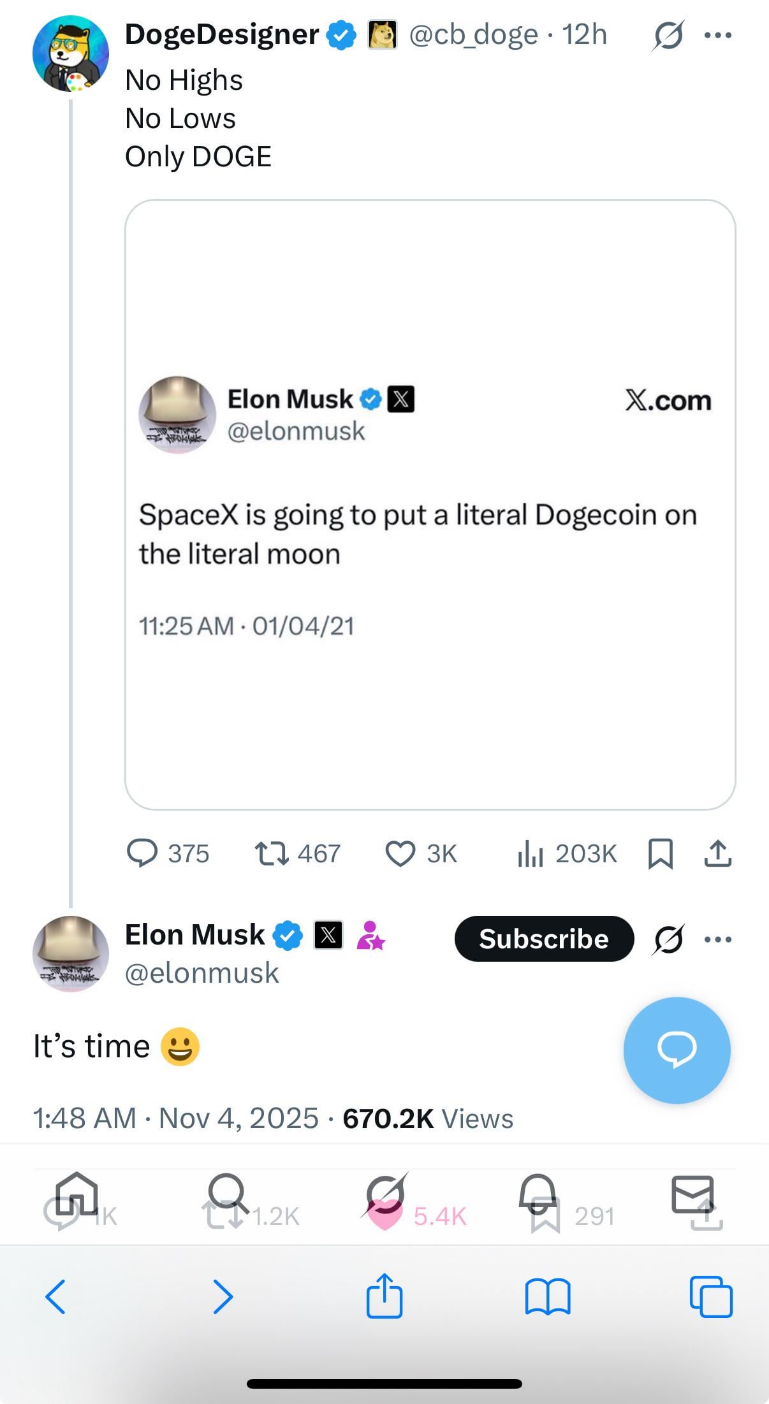This screenshot has width=769, height=1404.
Task: Tap the Grok icon beside DogeDesigner's post
Action: pyautogui.click(x=668, y=35)
